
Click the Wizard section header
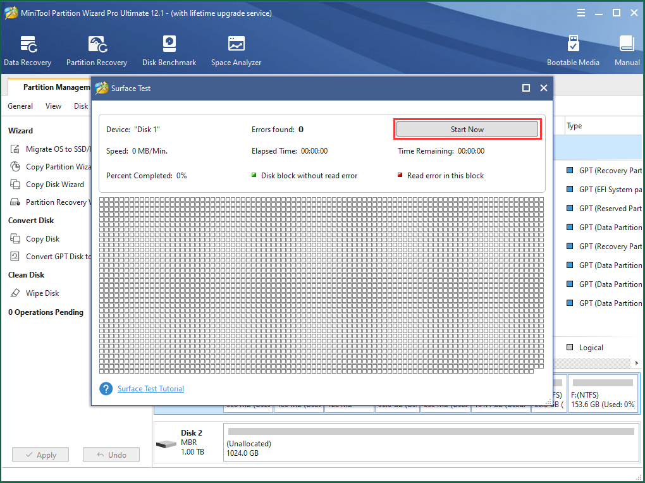[21, 130]
